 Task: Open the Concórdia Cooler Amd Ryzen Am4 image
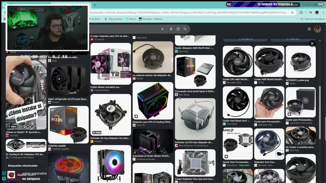pos(238,102)
